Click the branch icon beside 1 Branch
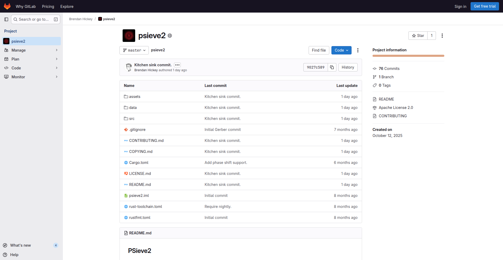Screen dimensions: 503x260 tap(375, 77)
